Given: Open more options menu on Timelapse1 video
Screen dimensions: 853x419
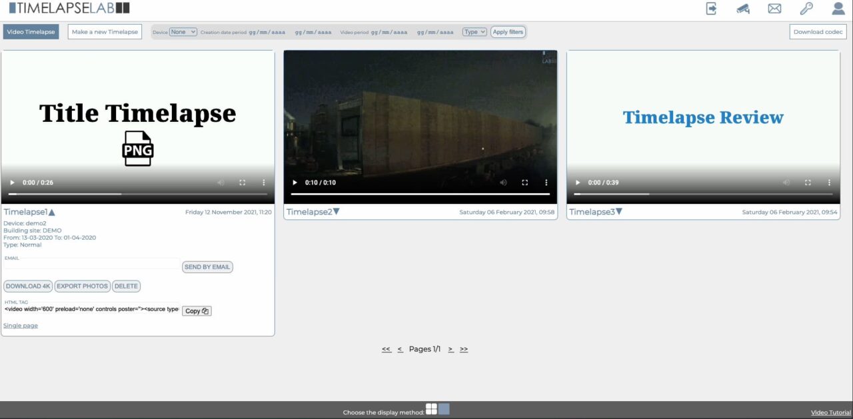Looking at the screenshot, I should (264, 183).
